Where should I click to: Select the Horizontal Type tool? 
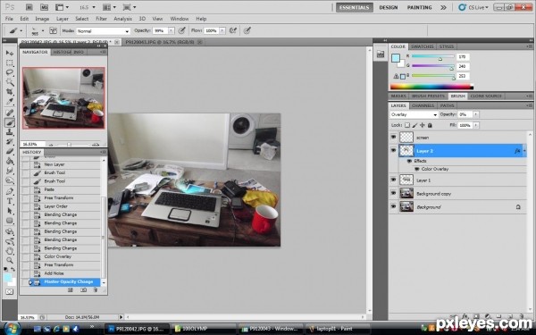point(10,201)
